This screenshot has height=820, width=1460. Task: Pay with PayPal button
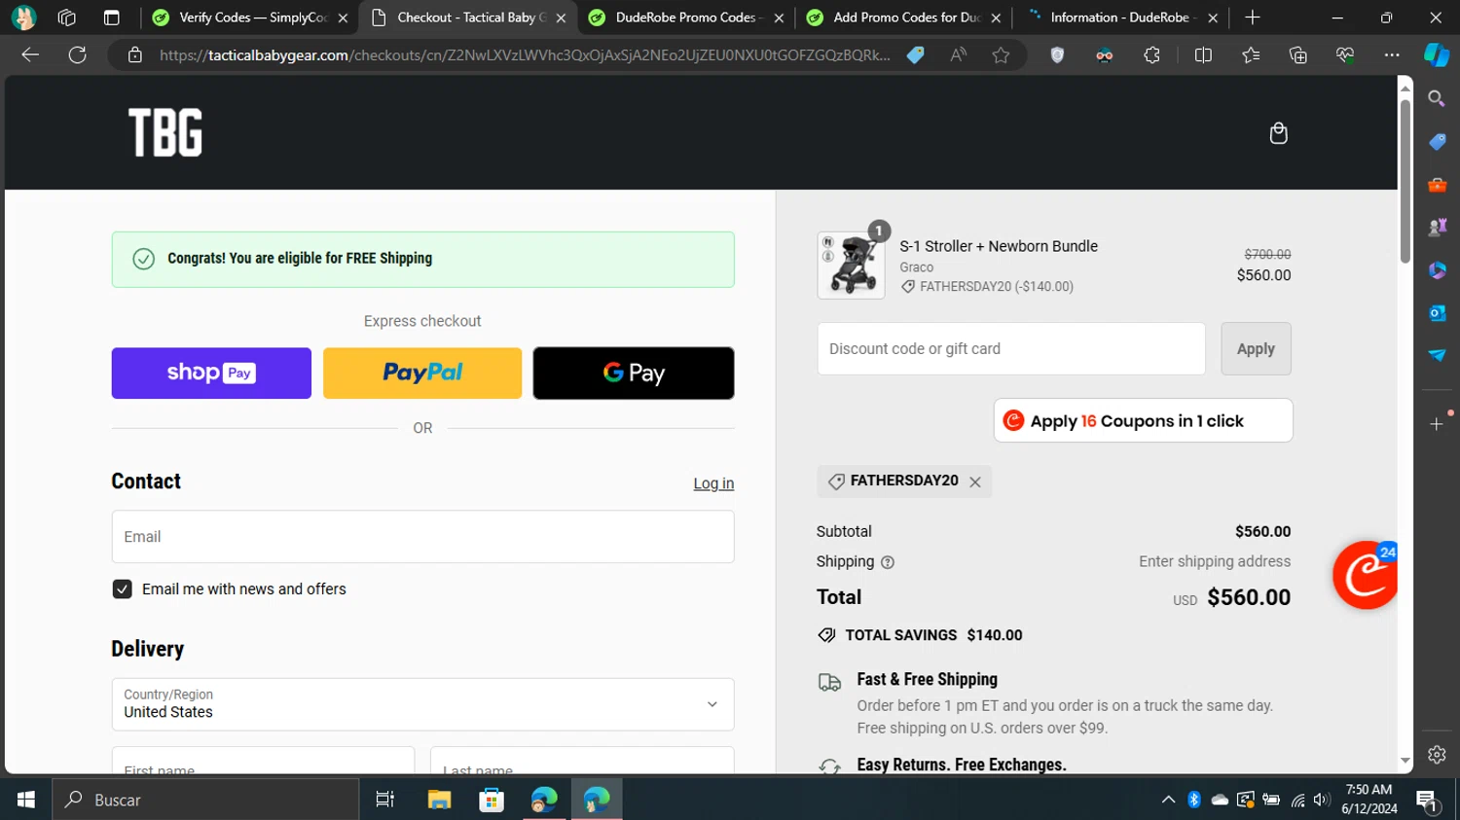coord(422,374)
